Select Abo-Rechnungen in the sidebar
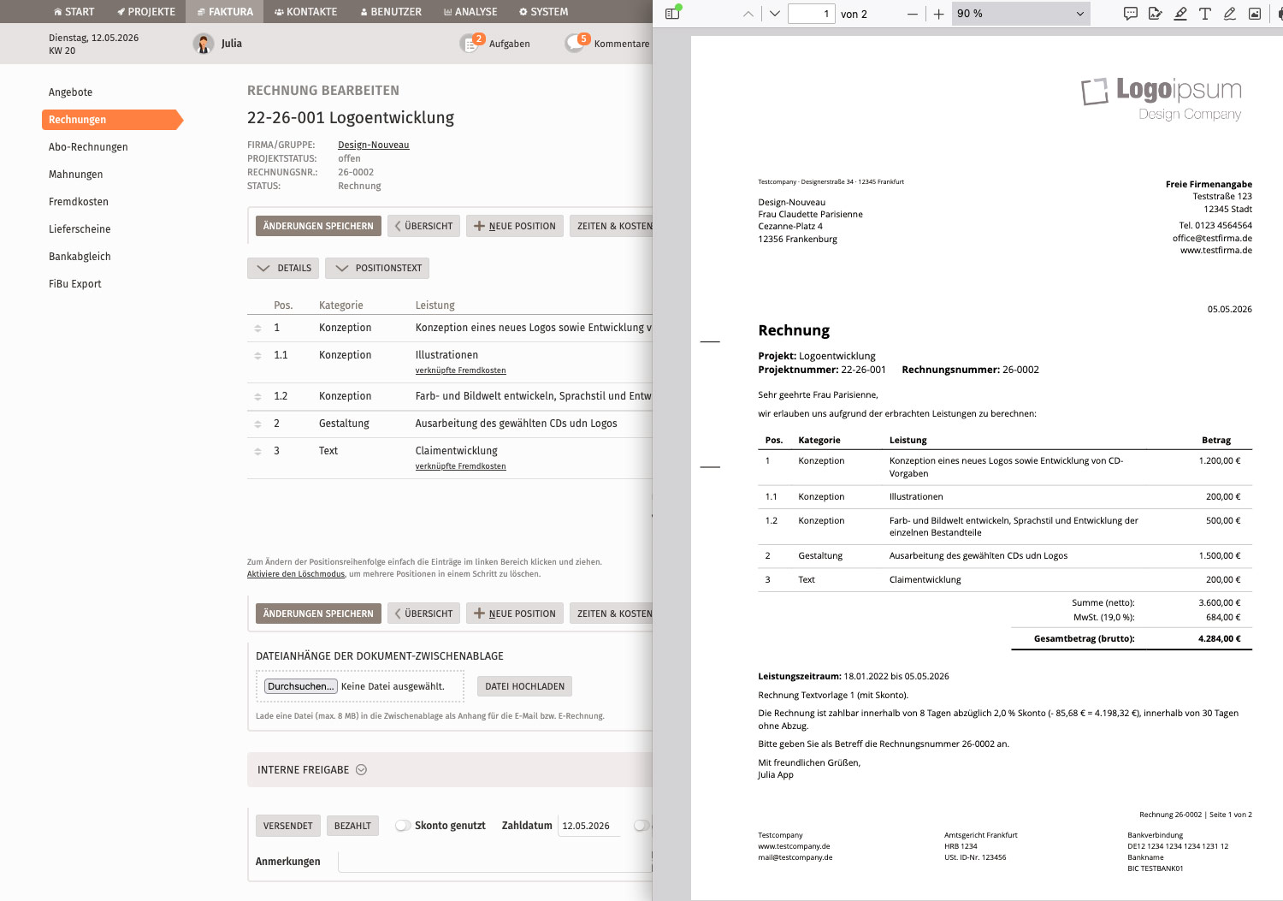Screen dimensions: 1283x901 click(88, 147)
